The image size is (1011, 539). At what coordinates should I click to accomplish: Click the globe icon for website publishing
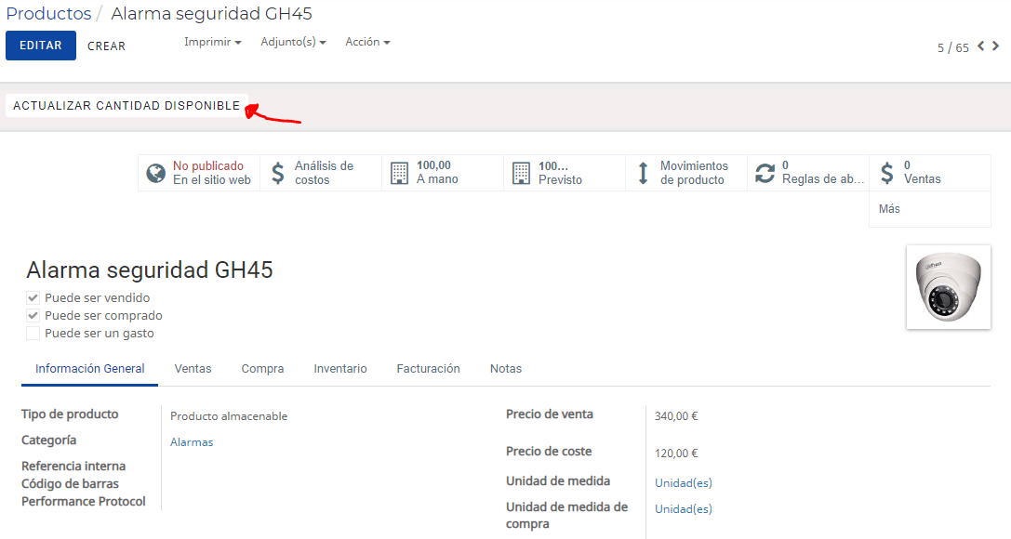(x=155, y=173)
